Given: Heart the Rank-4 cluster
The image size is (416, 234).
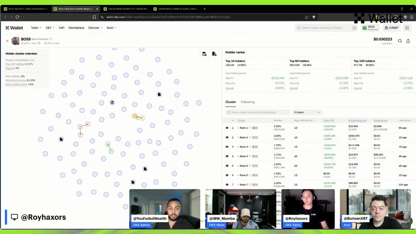Looking at the screenshot, I should pos(250,156).
